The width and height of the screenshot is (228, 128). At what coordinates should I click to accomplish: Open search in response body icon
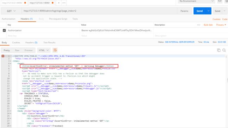pyautogui.click(x=224, y=50)
